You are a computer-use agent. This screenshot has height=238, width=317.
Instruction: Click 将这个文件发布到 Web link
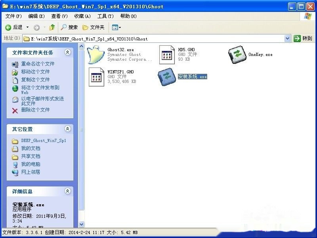point(40,90)
